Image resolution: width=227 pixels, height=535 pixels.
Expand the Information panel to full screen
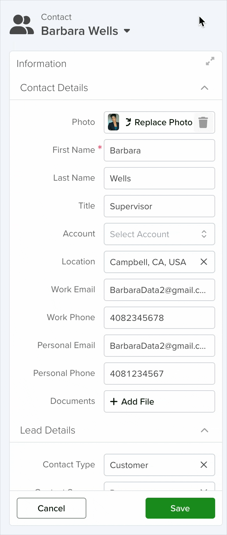pyautogui.click(x=210, y=61)
